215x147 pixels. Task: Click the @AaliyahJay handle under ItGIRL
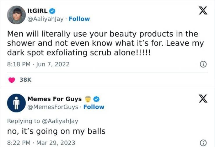(x=46, y=19)
